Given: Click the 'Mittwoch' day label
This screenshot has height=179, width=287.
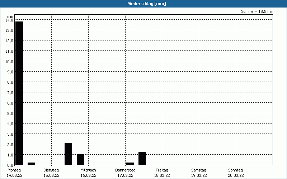Looking at the screenshot, I should pos(88,170).
